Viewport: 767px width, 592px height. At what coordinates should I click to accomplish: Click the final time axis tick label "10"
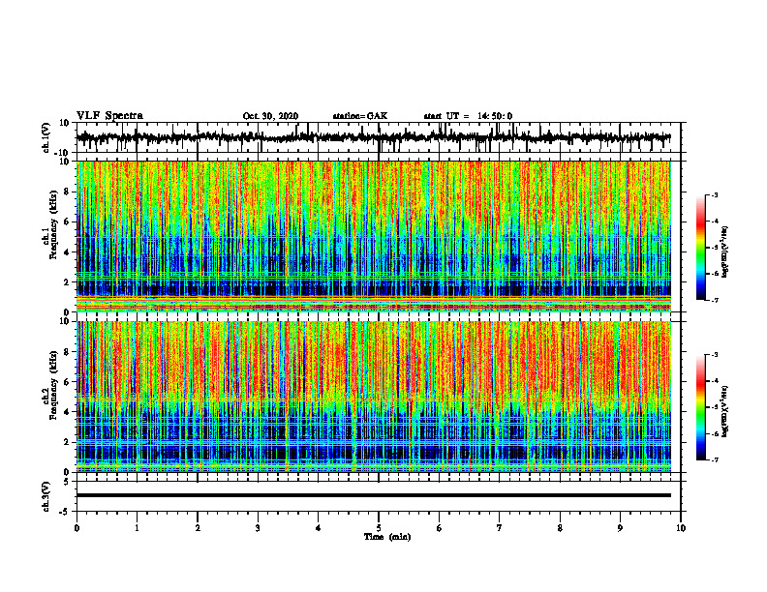click(x=681, y=528)
